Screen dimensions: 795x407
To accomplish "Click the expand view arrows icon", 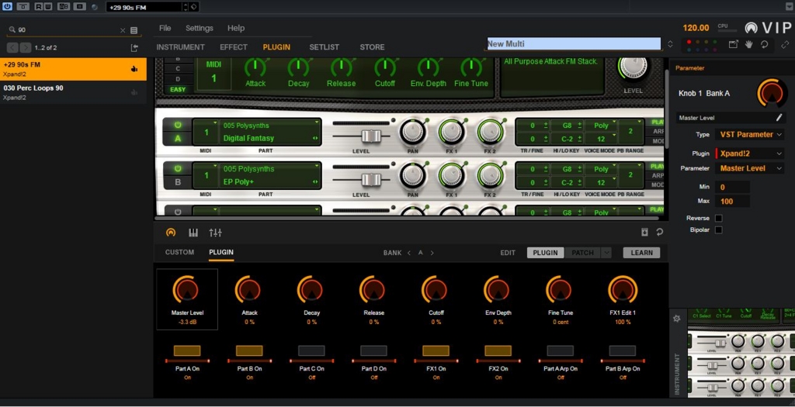I will click(786, 44).
